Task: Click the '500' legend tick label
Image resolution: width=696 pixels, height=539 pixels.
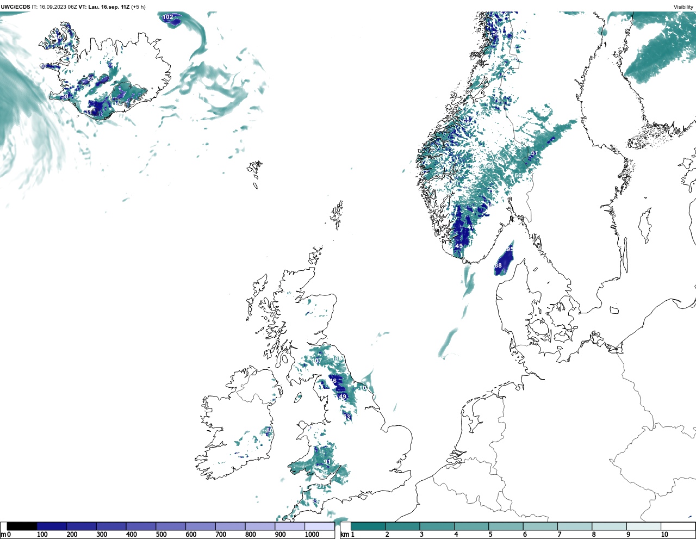Action: tap(161, 535)
